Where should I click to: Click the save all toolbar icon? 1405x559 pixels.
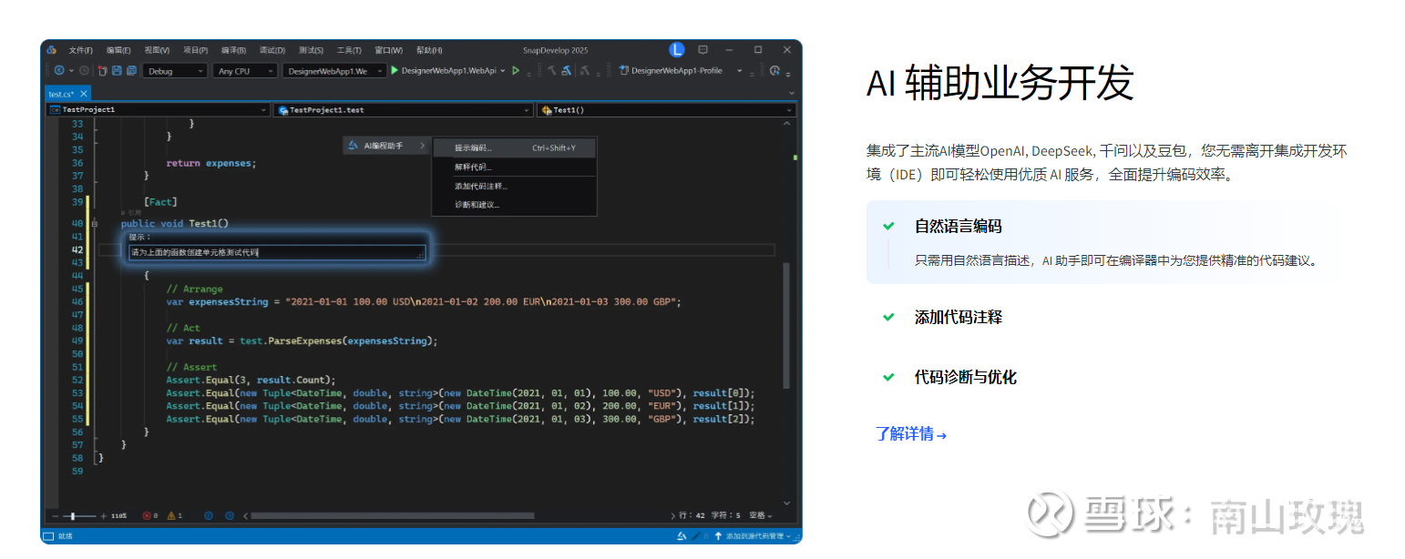click(x=131, y=70)
